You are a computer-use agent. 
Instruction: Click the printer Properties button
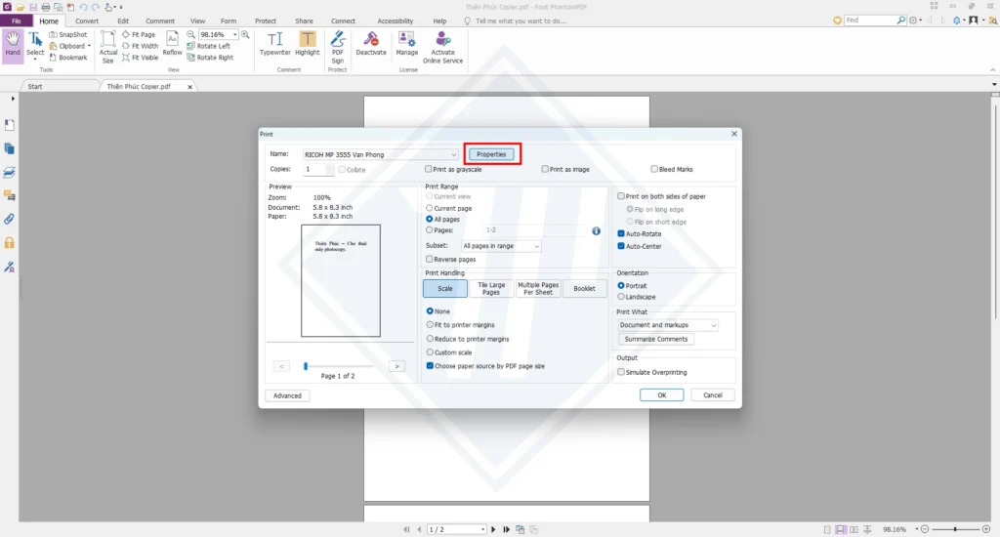491,154
